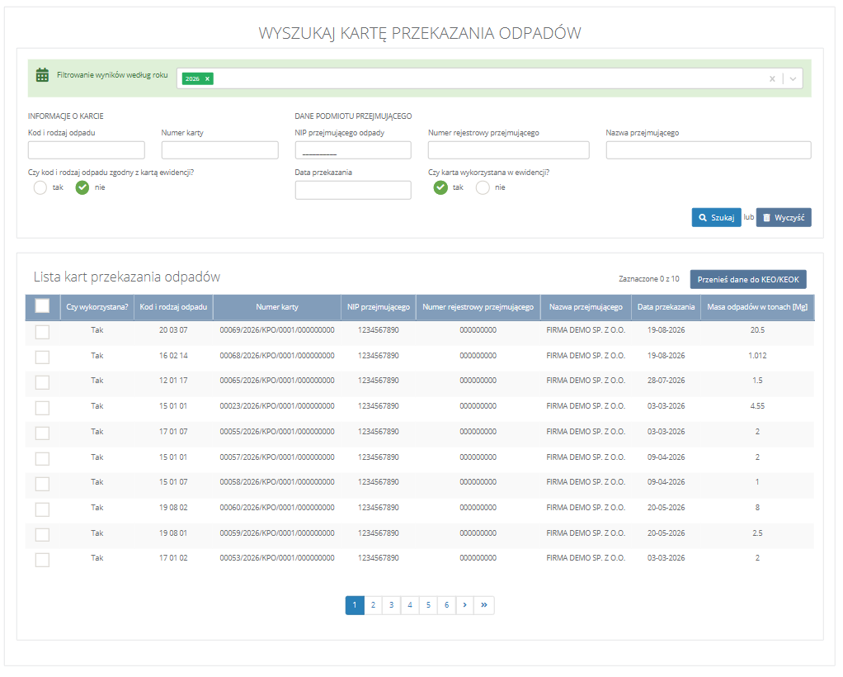Expand the year filter dropdown arrow
Viewport: 843px width, 677px height.
[x=793, y=78]
